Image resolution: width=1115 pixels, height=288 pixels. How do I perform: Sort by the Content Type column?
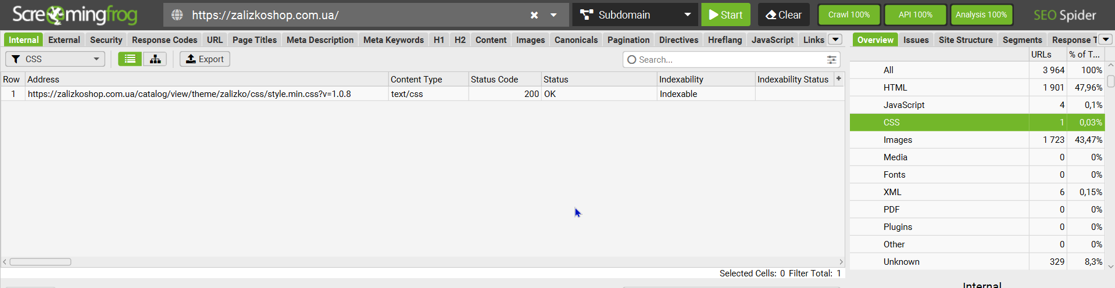(x=428, y=79)
